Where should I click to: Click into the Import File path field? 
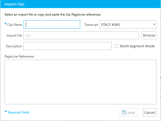(x=81, y=35)
